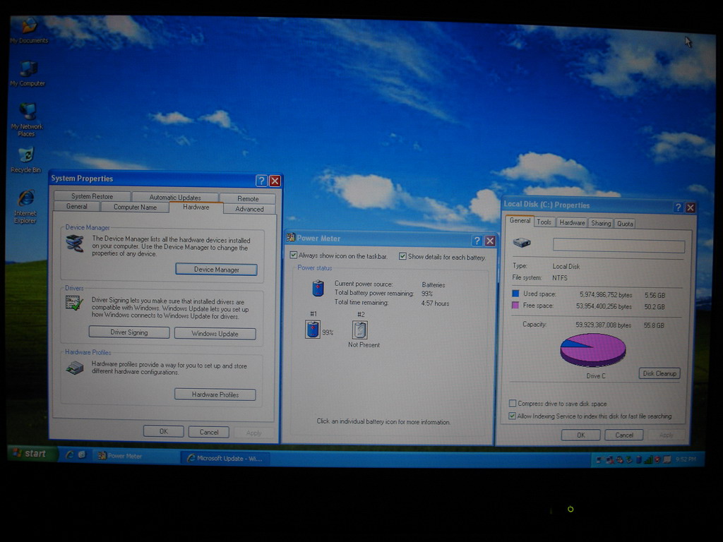The height and width of the screenshot is (542, 723).
Task: Click the drive label input field
Action: 619,245
